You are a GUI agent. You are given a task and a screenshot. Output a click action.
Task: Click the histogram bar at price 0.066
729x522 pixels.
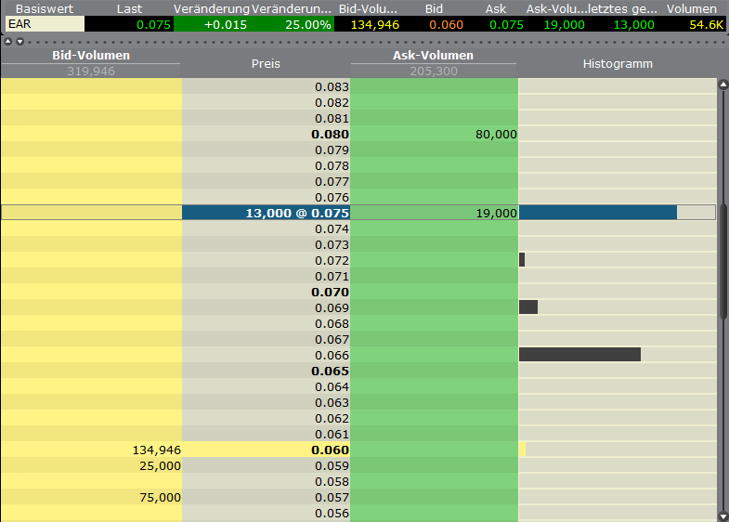[579, 354]
